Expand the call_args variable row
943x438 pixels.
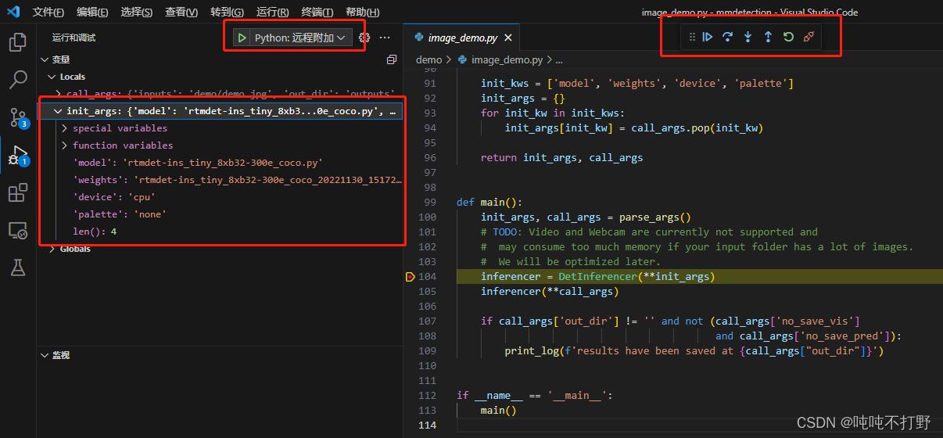point(221,94)
